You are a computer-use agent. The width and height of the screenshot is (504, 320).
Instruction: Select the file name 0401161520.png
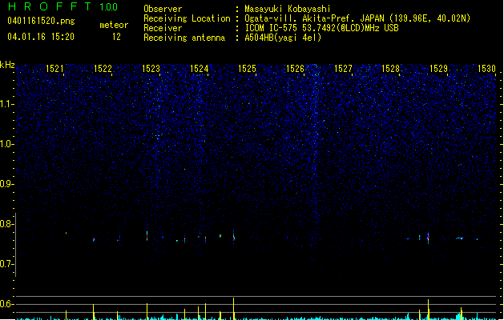click(x=41, y=21)
